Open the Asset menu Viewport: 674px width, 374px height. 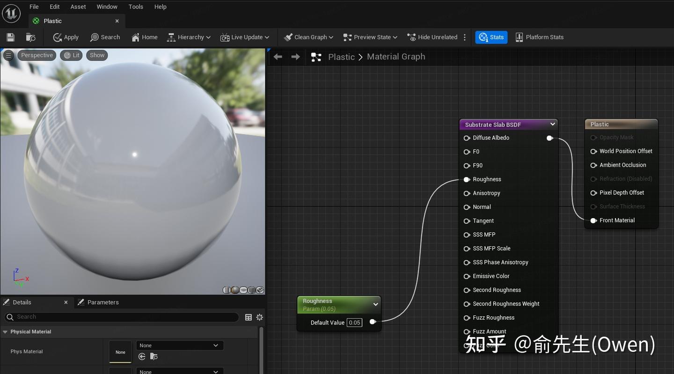pos(78,7)
